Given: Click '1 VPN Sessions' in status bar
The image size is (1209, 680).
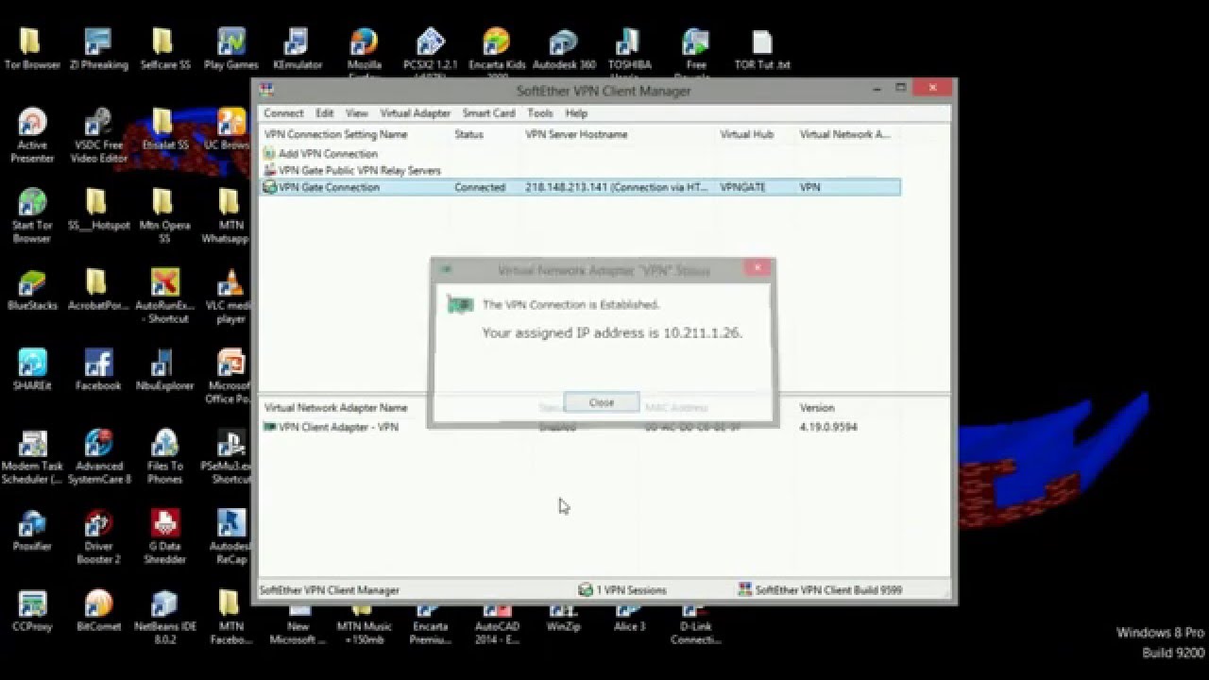Looking at the screenshot, I should click(x=622, y=590).
